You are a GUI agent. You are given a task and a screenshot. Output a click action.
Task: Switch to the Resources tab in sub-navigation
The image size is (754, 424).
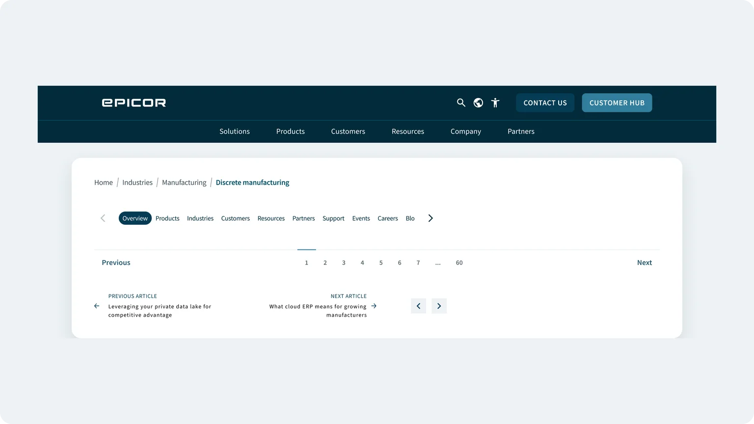click(x=271, y=218)
